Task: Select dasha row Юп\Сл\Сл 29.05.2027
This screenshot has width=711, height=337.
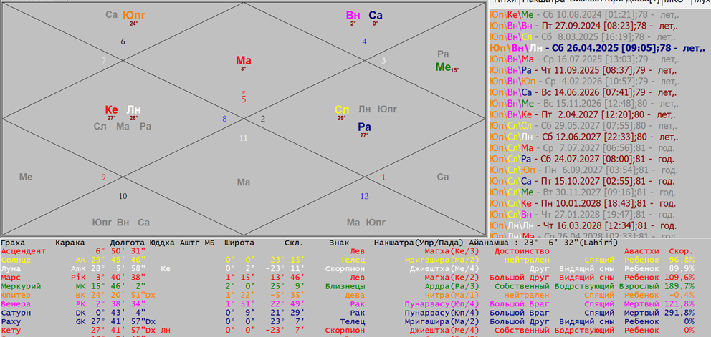Action: [x=583, y=125]
